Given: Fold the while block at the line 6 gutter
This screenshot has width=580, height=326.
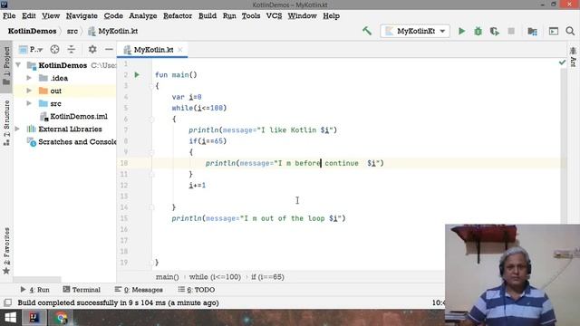Looking at the screenshot, I should tap(151, 119).
